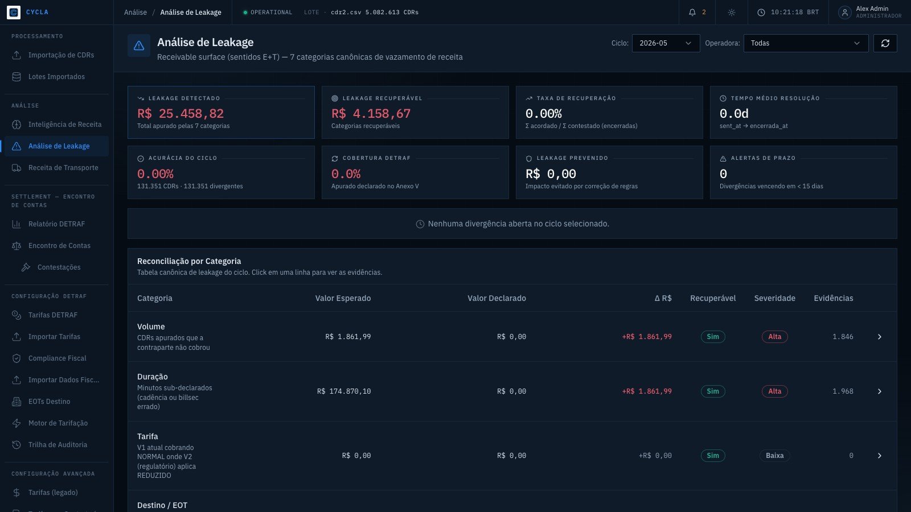911x512 pixels.
Task: Click the Sim badge in Volume row
Action: [x=713, y=337]
